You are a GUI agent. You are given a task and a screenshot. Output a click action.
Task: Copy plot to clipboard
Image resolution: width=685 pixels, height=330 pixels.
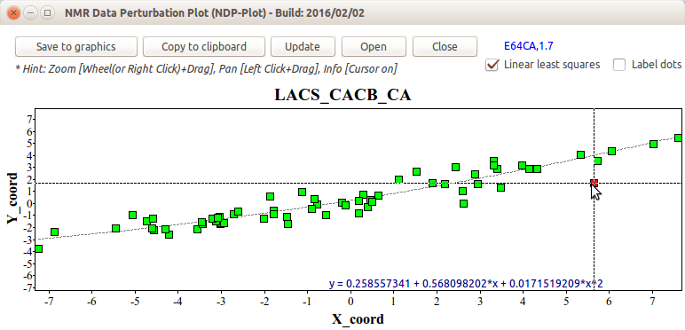tap(204, 47)
